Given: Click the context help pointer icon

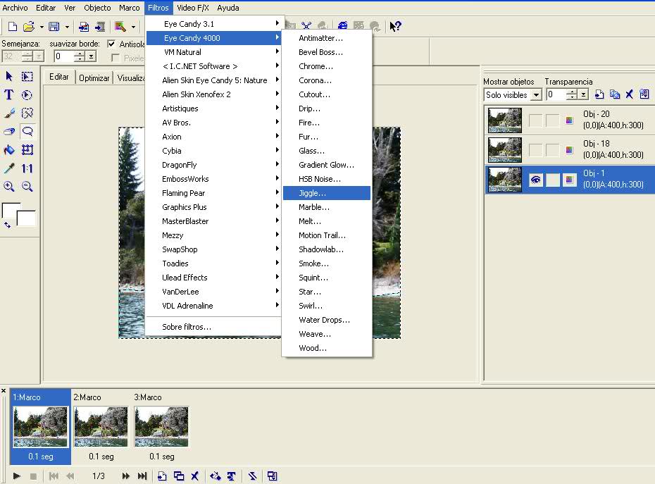Looking at the screenshot, I should click(x=394, y=26).
